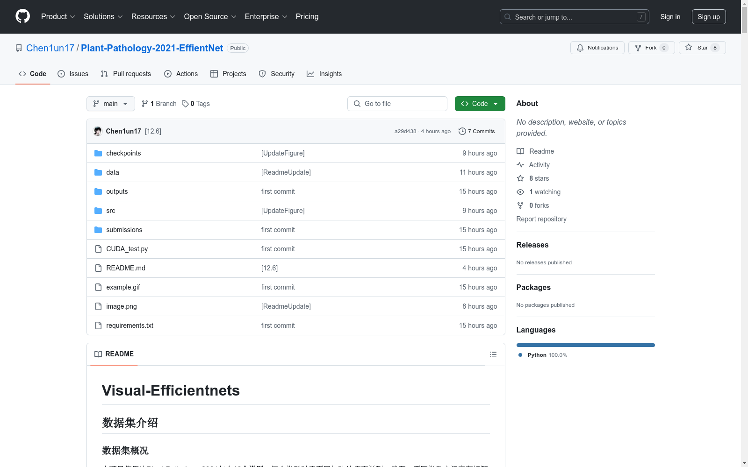Click the commit history clock icon
This screenshot has width=748, height=467.
coord(462,131)
